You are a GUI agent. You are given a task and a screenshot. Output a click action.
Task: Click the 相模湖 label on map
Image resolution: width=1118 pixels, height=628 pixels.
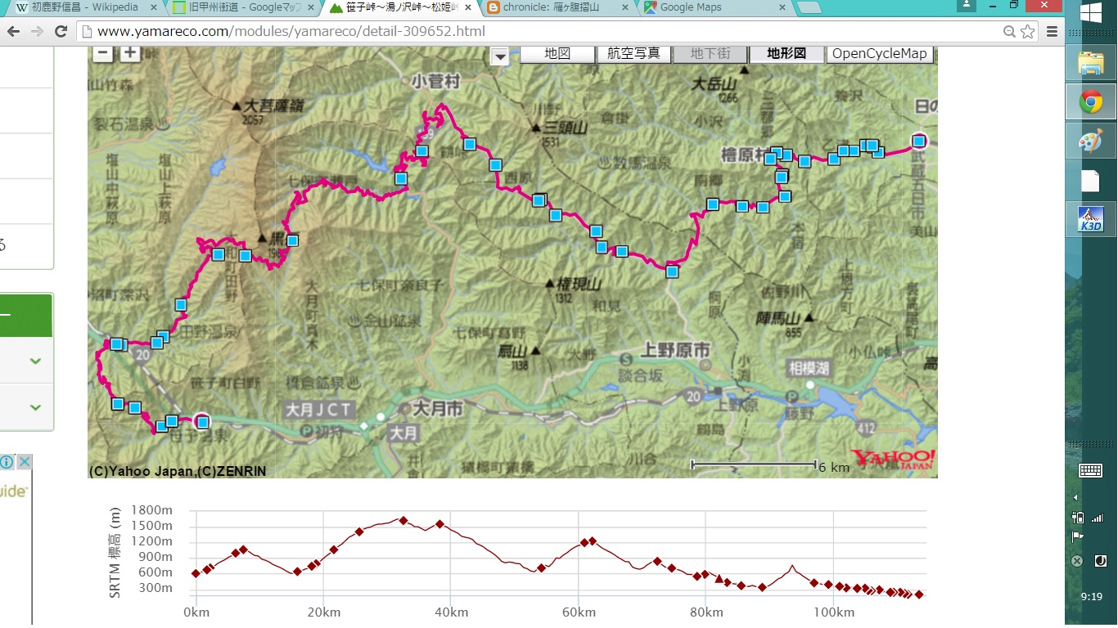809,367
